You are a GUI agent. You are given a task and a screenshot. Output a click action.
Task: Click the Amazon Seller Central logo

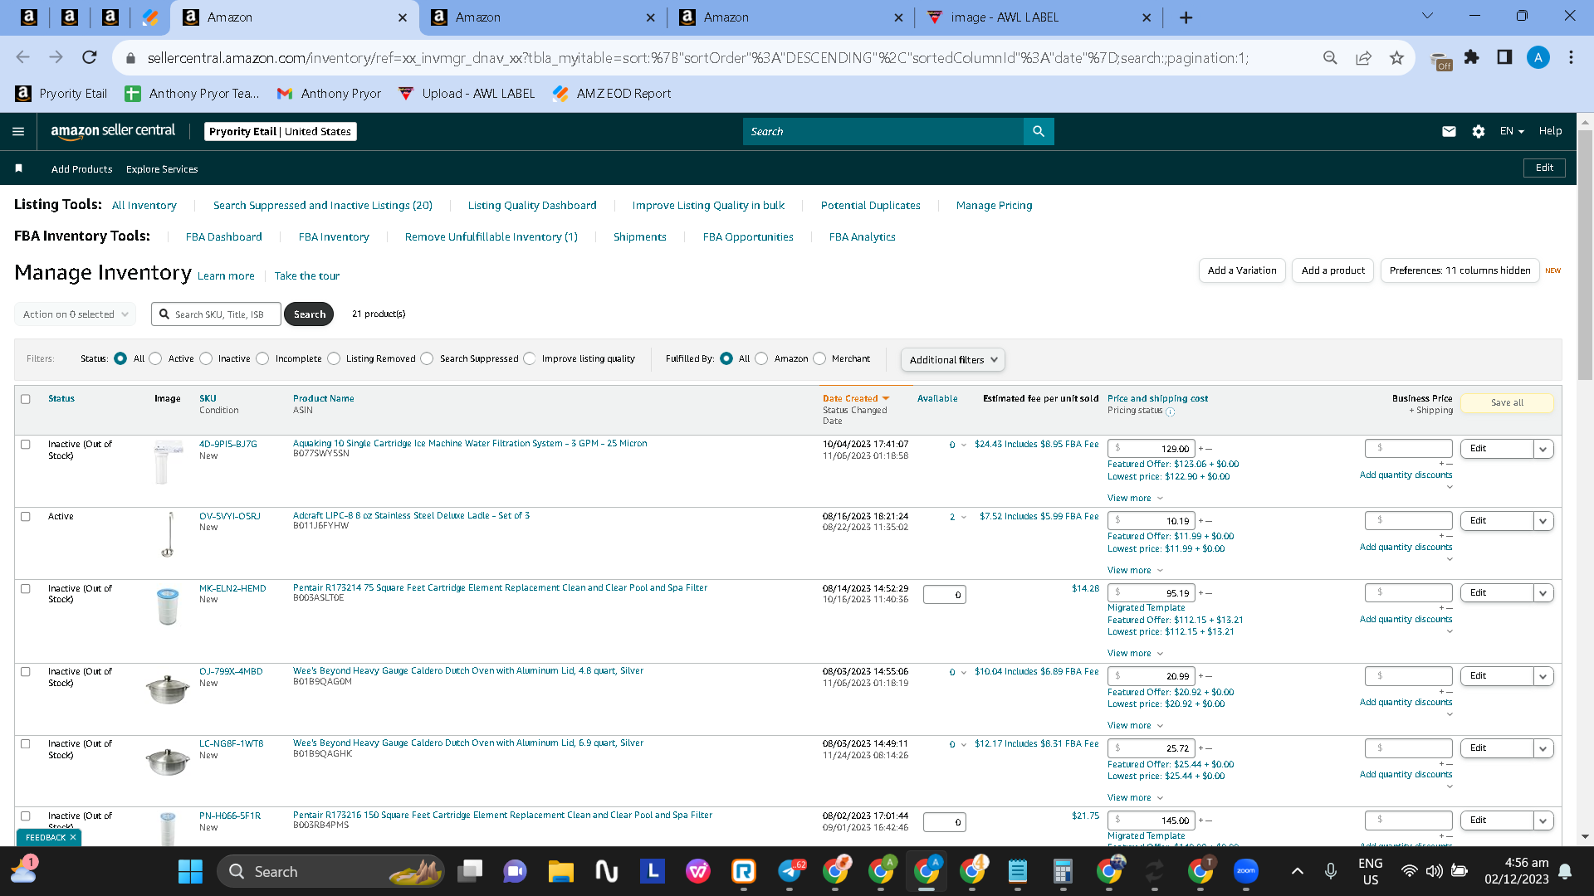coord(113,131)
